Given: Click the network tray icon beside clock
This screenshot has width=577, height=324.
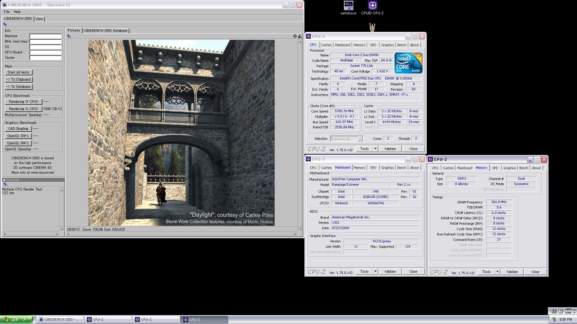Looking at the screenshot, I should pos(554,319).
